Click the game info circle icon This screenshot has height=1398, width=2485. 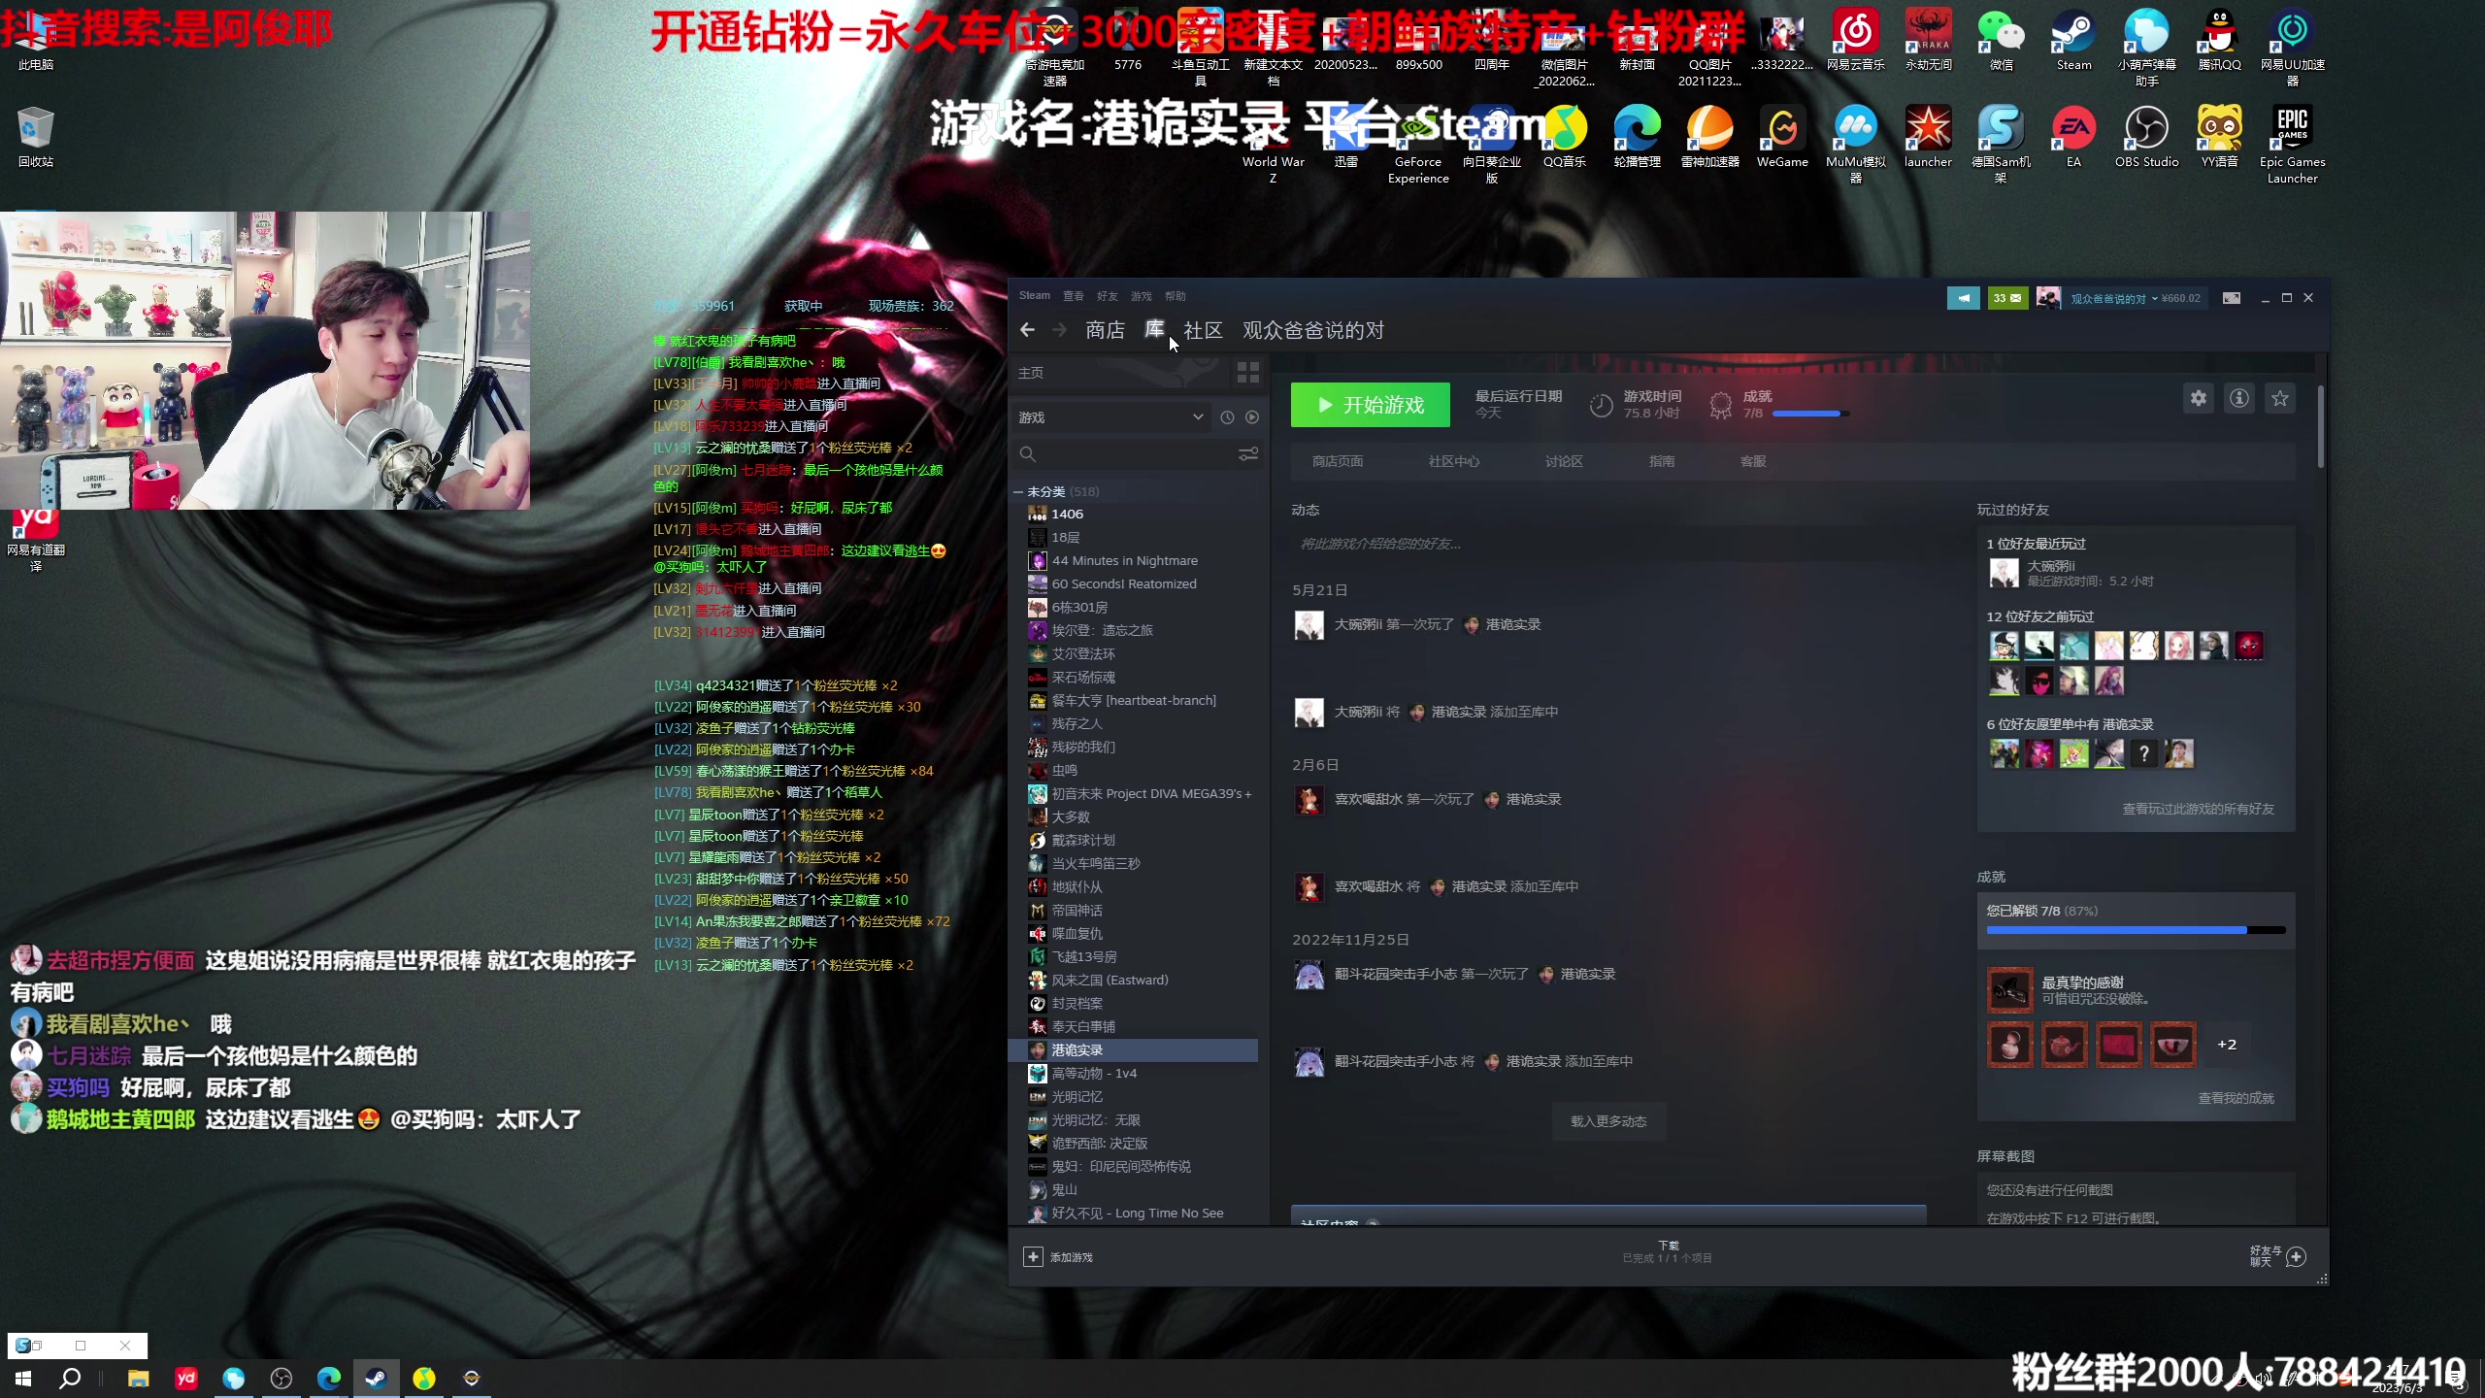tap(2238, 398)
